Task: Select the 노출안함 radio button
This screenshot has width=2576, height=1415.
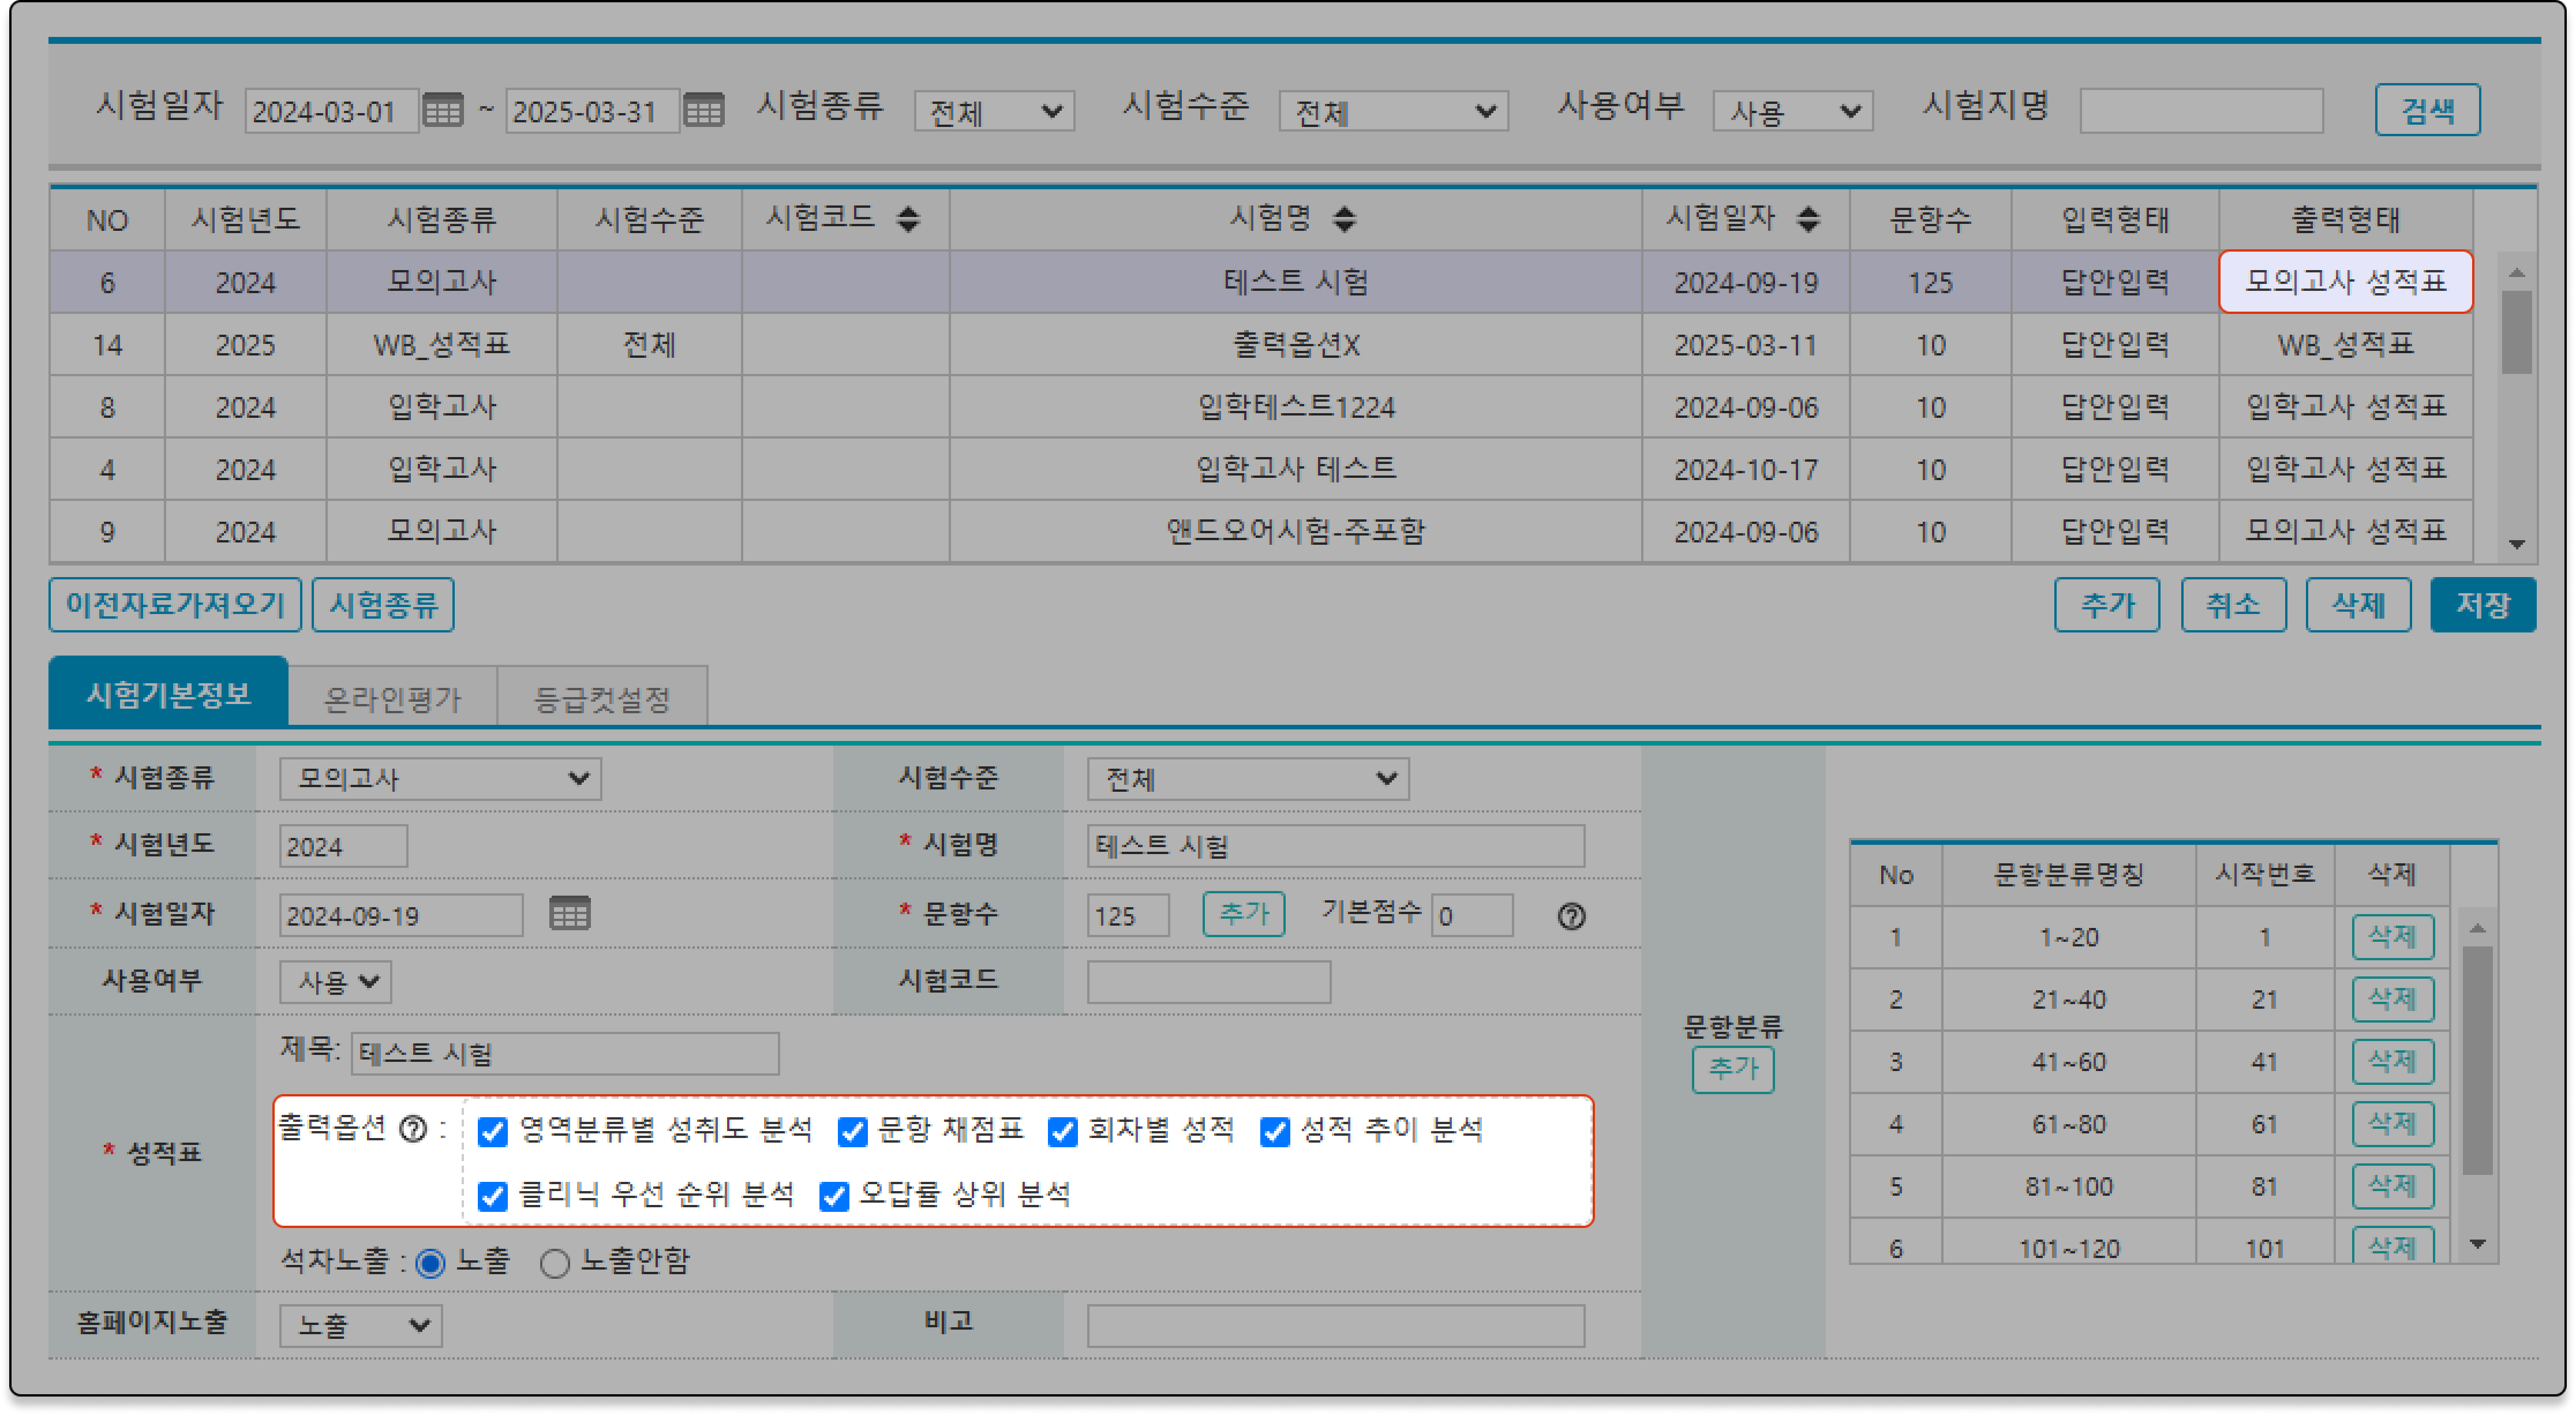Action: (555, 1263)
